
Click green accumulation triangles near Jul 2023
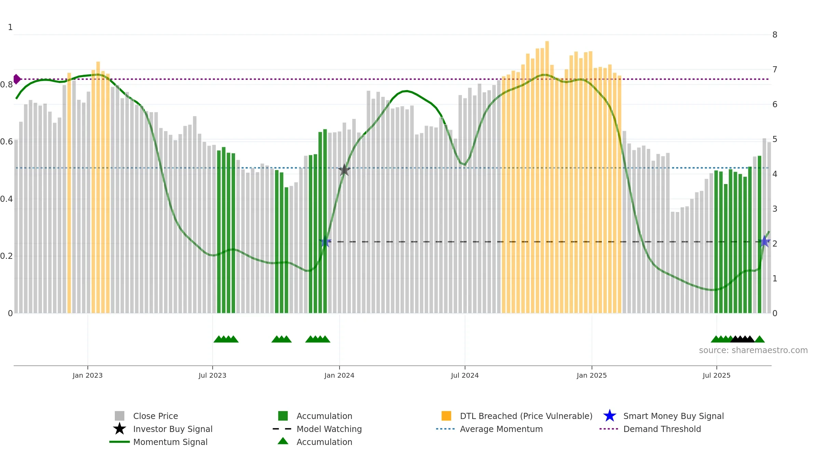pyautogui.click(x=226, y=339)
